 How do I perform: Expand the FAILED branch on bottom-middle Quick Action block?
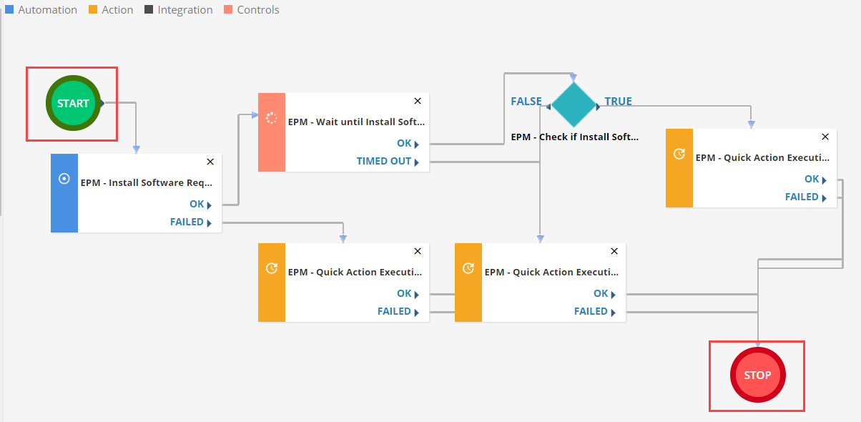(593, 311)
